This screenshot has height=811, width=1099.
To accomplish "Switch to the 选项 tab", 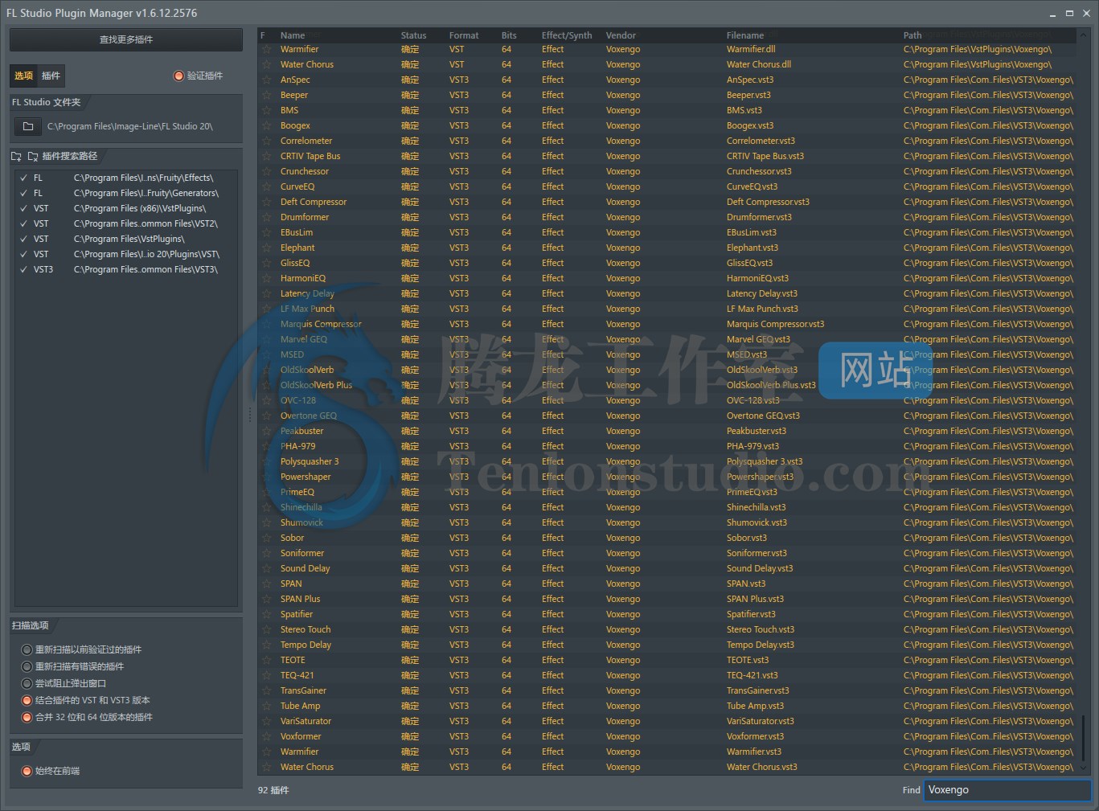I will (24, 76).
